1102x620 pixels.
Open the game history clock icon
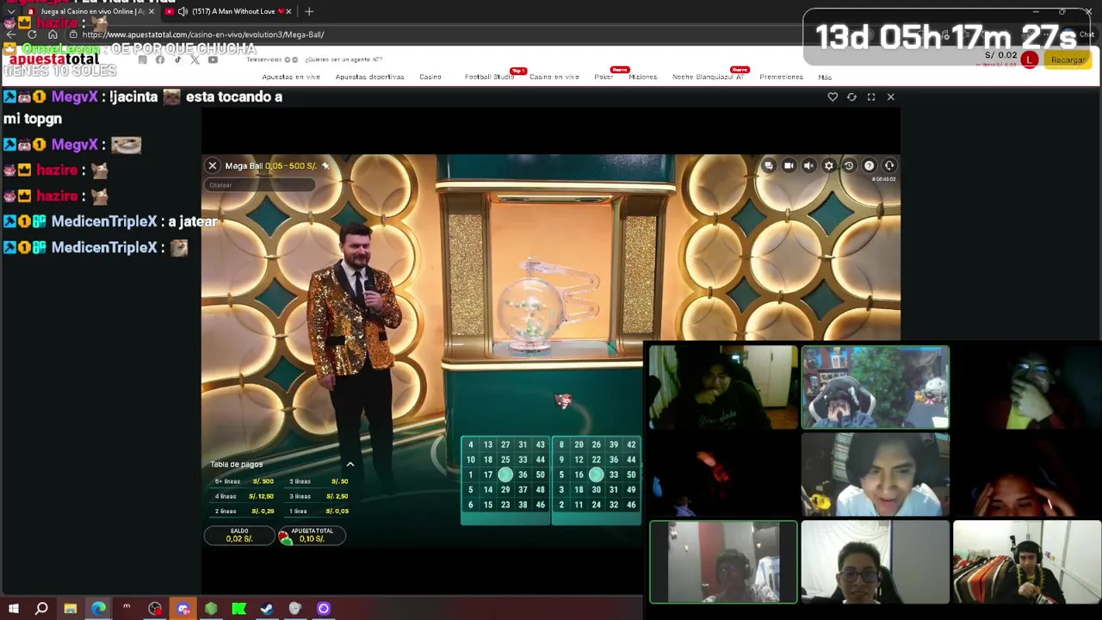pyautogui.click(x=849, y=166)
